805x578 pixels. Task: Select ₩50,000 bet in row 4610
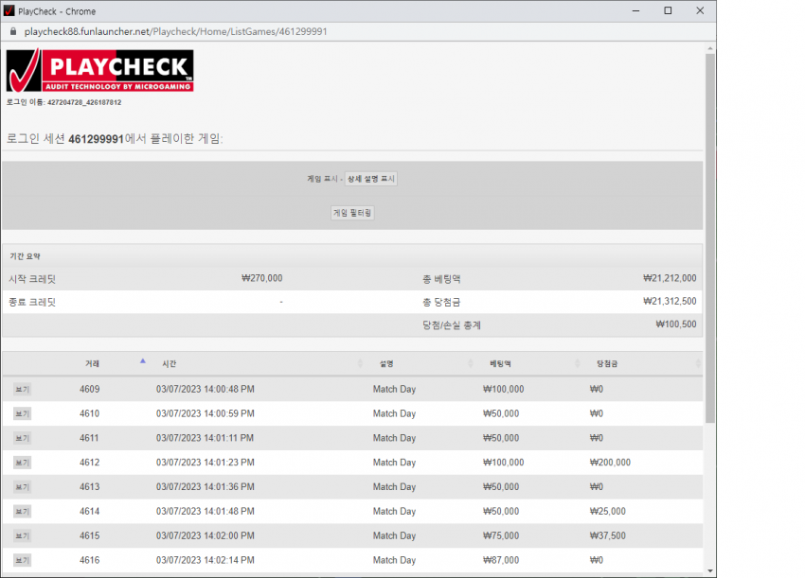501,413
